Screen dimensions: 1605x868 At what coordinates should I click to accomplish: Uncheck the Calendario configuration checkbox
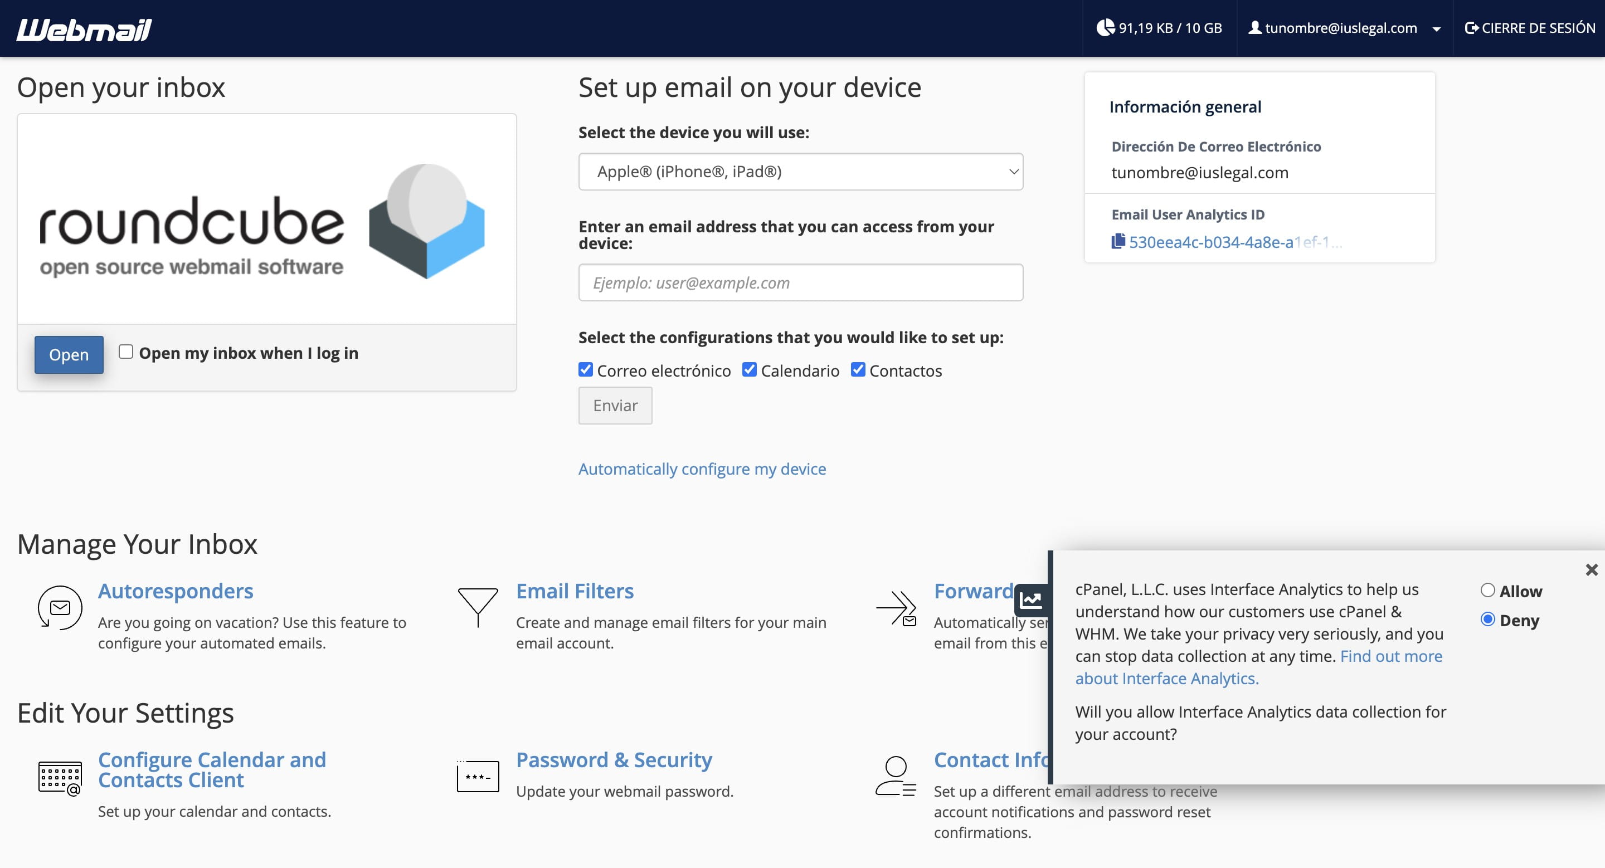(750, 370)
